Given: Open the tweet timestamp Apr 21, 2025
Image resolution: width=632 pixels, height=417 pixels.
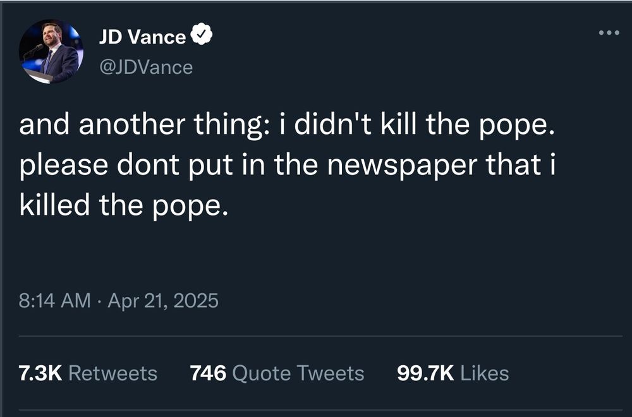Looking at the screenshot, I should click(x=163, y=301).
